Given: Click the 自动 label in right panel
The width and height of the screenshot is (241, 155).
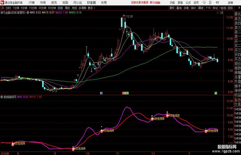Looking at the screenshot, I should coord(238,100).
